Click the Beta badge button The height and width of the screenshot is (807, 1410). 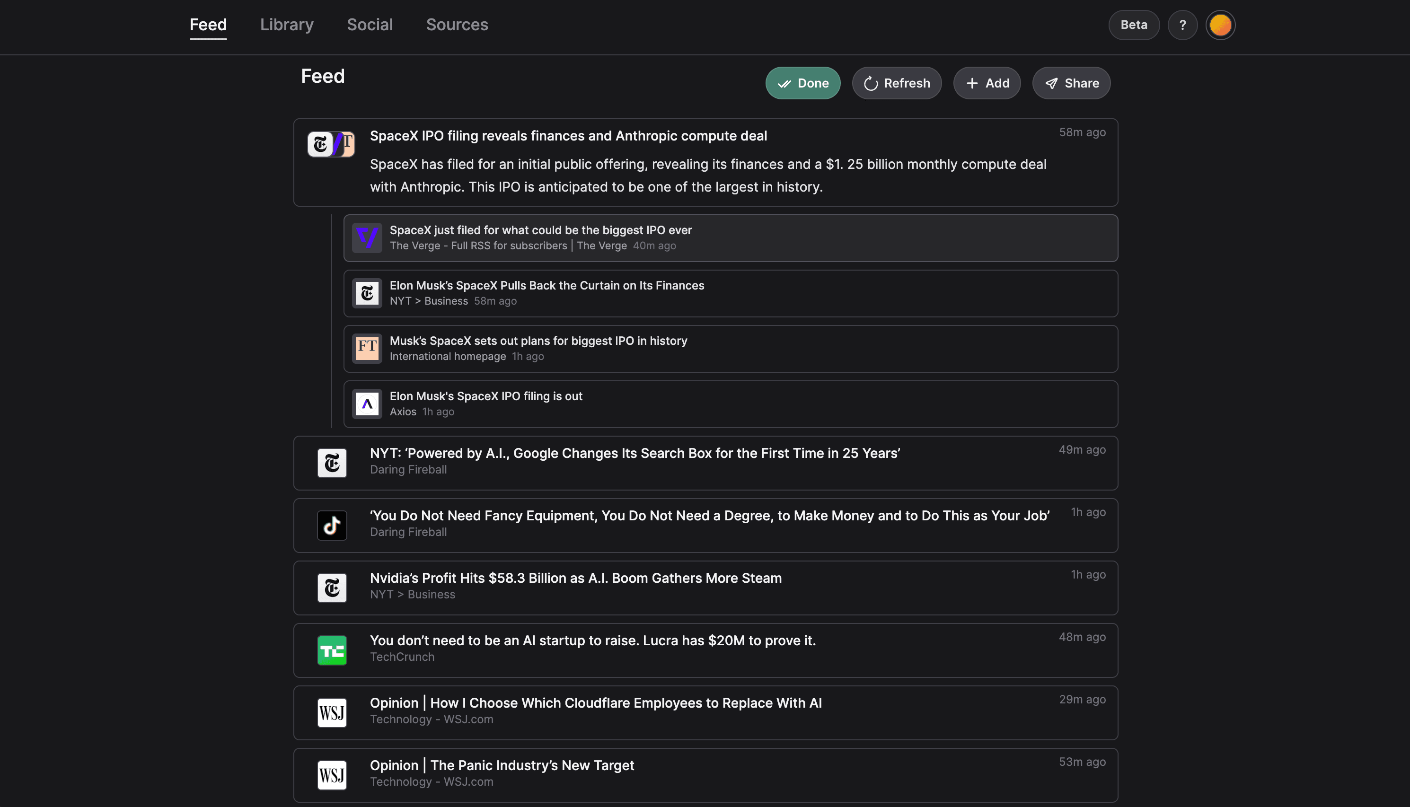(1133, 25)
